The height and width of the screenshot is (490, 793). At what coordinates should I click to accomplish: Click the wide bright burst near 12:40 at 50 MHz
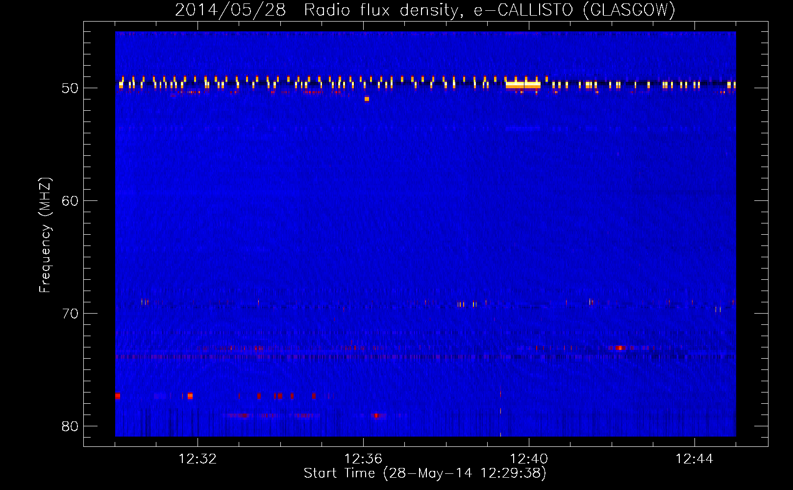[x=523, y=85]
